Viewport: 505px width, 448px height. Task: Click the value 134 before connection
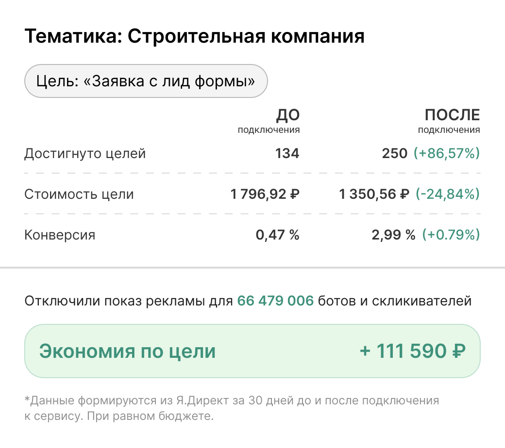pyautogui.click(x=287, y=154)
